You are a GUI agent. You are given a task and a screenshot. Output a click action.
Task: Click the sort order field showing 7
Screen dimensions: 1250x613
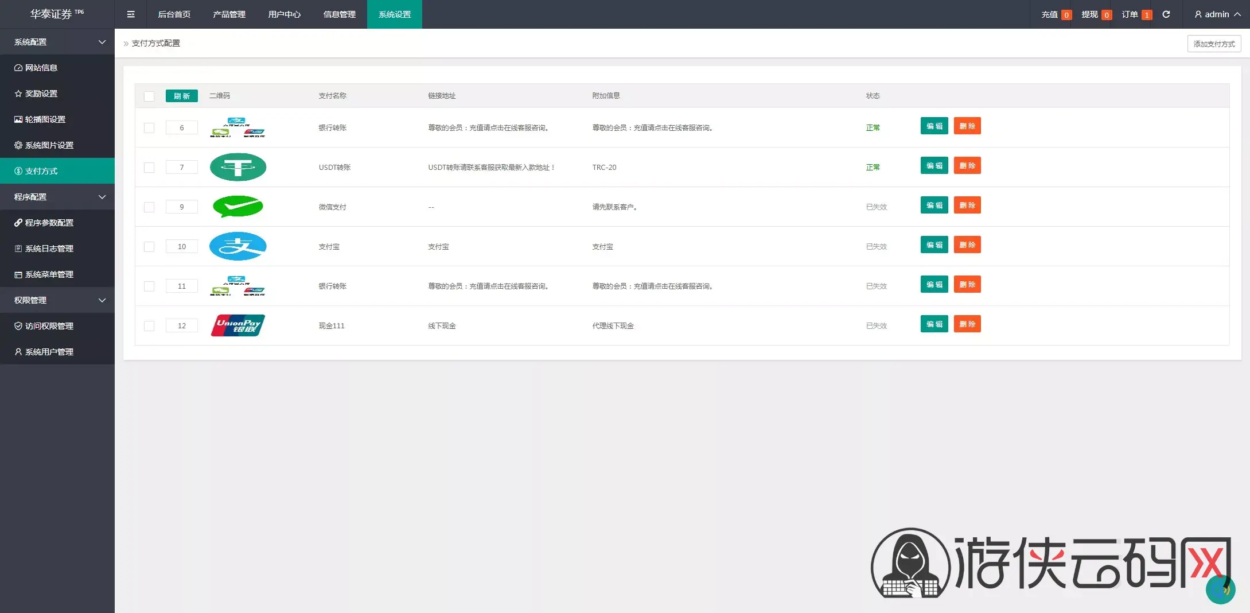[x=182, y=167]
